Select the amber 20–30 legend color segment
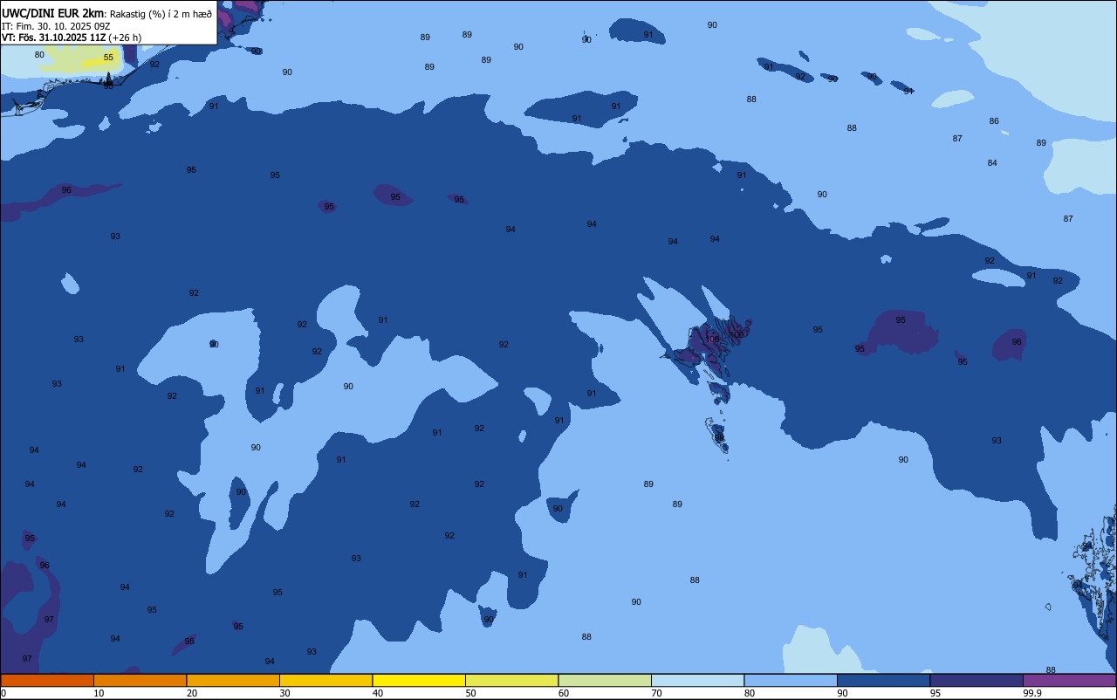 pos(233,680)
